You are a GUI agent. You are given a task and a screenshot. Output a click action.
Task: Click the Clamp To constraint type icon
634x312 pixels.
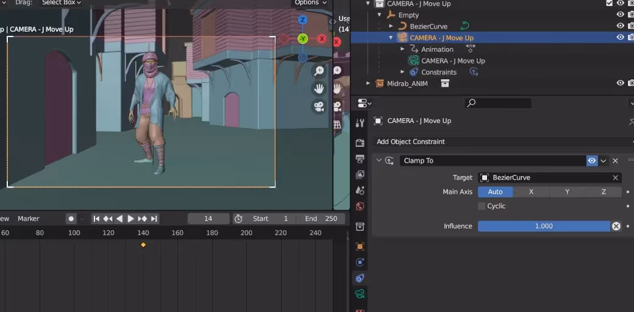[x=390, y=161]
